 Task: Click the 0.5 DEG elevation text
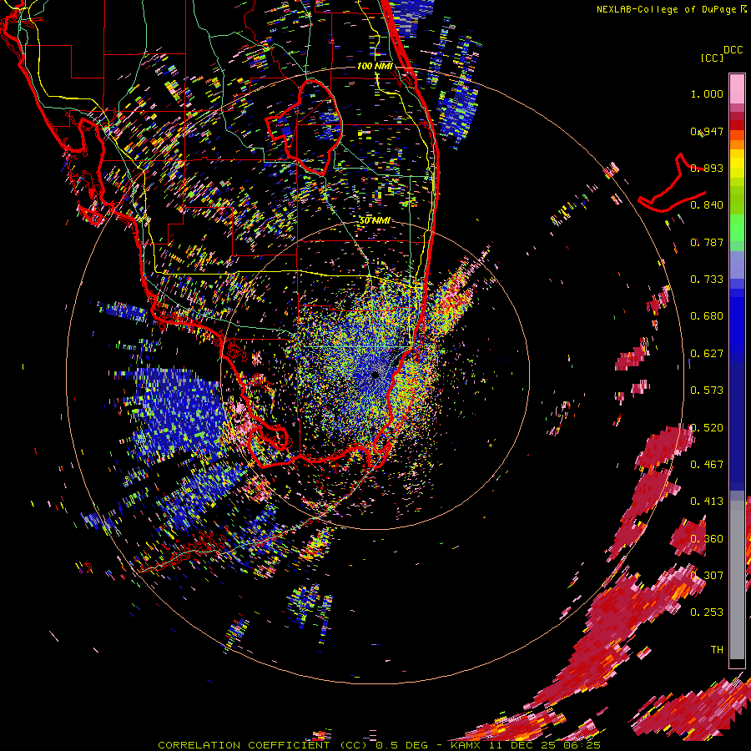point(401,745)
